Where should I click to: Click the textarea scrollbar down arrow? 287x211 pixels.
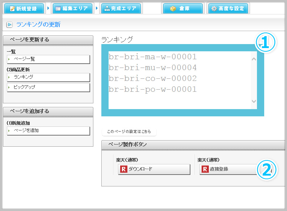[254, 102]
